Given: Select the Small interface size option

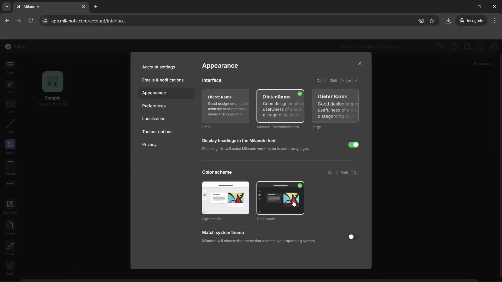Looking at the screenshot, I should [x=226, y=106].
